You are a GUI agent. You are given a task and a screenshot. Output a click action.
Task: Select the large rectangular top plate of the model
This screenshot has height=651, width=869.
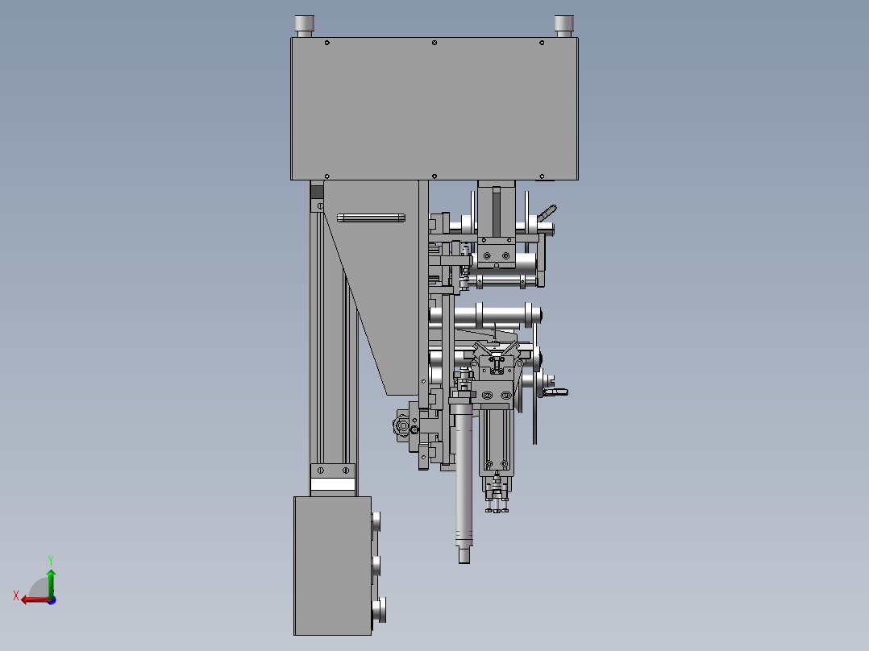click(434, 109)
